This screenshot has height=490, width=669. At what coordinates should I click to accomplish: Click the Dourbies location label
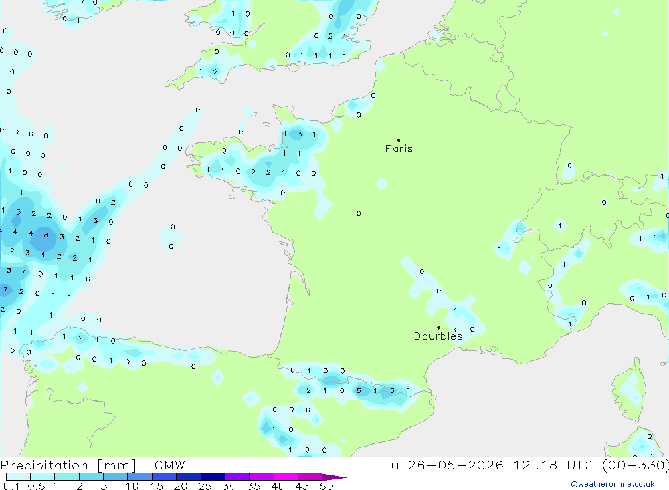coord(438,336)
